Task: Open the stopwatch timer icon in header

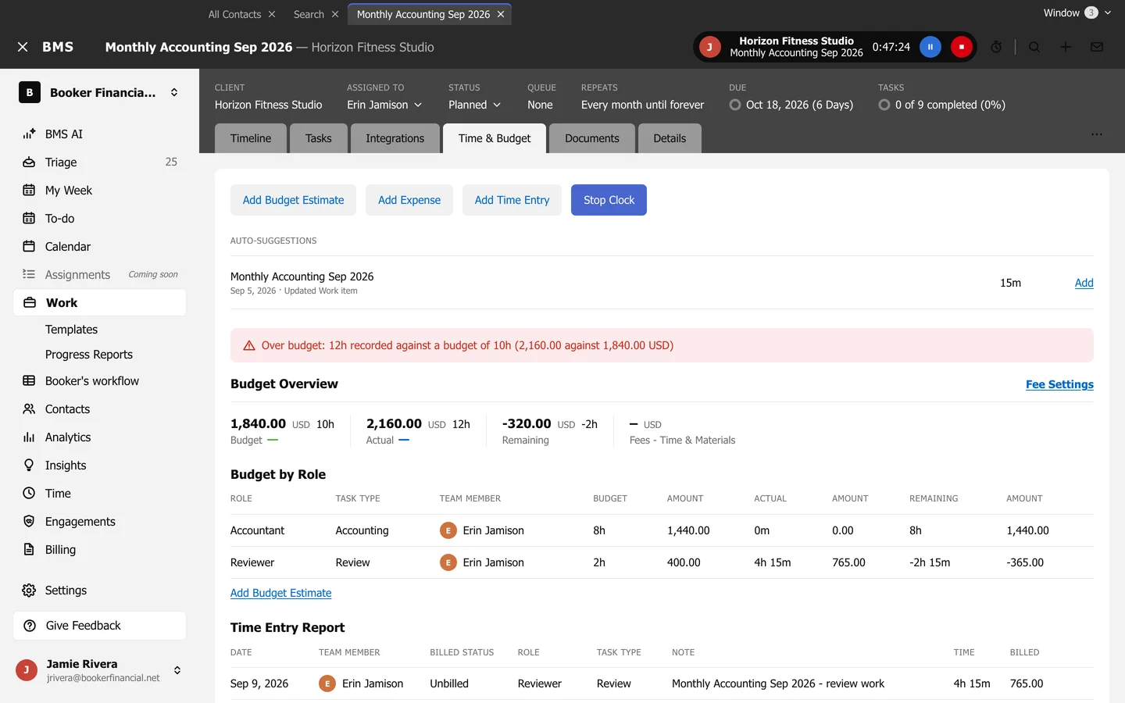Action: coord(996,47)
